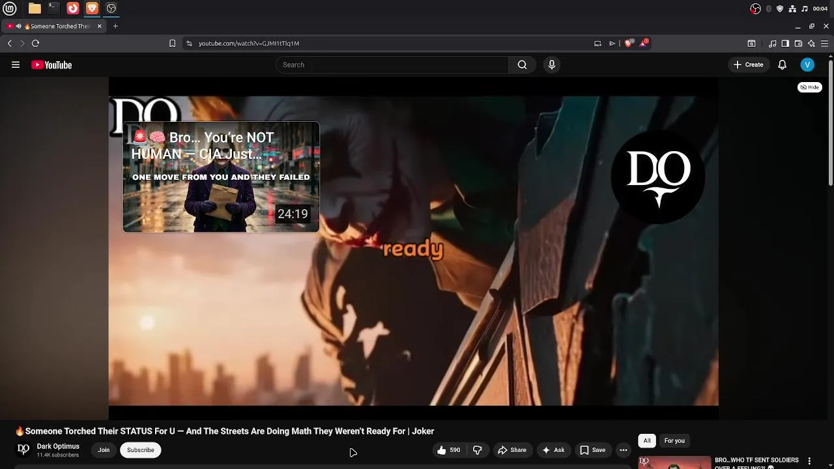The image size is (834, 469).
Task: Open the account avatar menu
Action: tap(807, 64)
